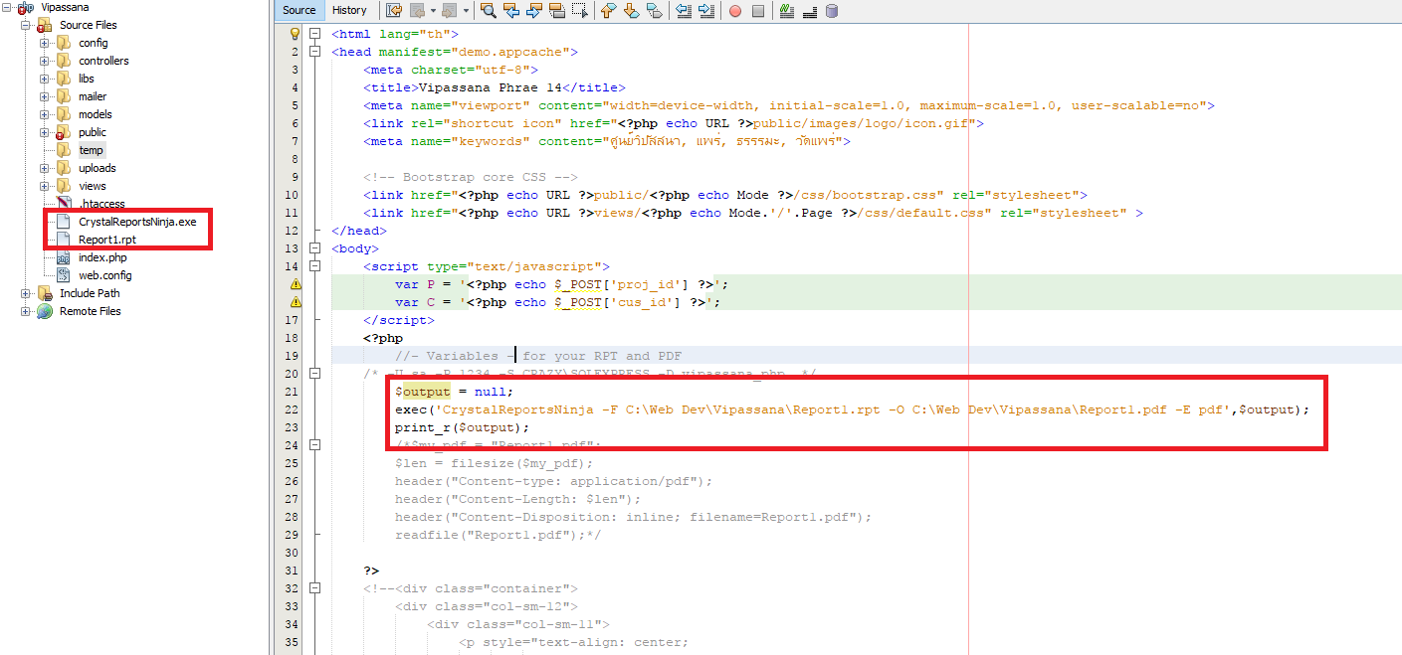Expand the uploads folder
Screen dimensions: 1402x655
pyautogui.click(x=44, y=168)
